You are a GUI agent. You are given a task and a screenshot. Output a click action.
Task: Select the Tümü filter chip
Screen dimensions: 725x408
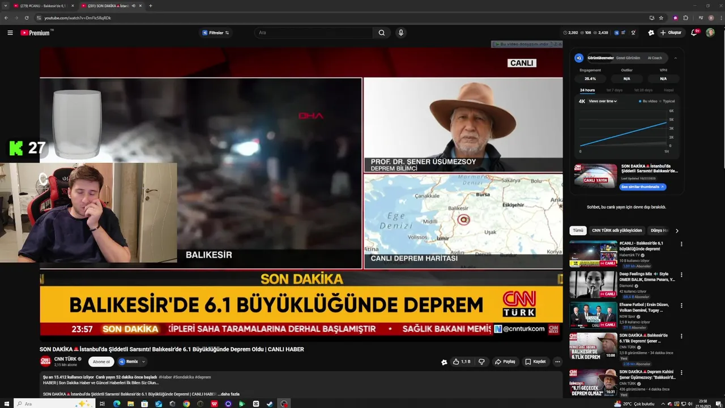(x=578, y=231)
